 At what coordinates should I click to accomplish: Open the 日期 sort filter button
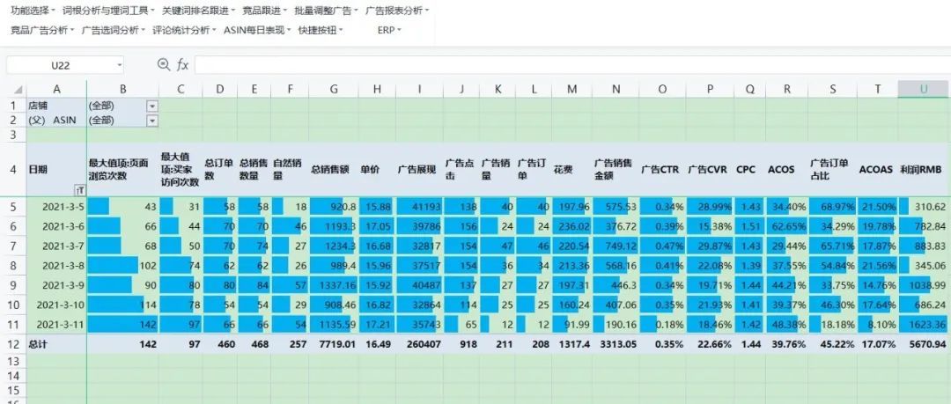[79, 190]
